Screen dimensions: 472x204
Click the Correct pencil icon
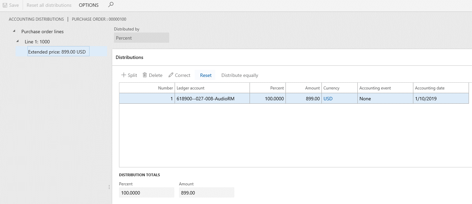pyautogui.click(x=171, y=75)
